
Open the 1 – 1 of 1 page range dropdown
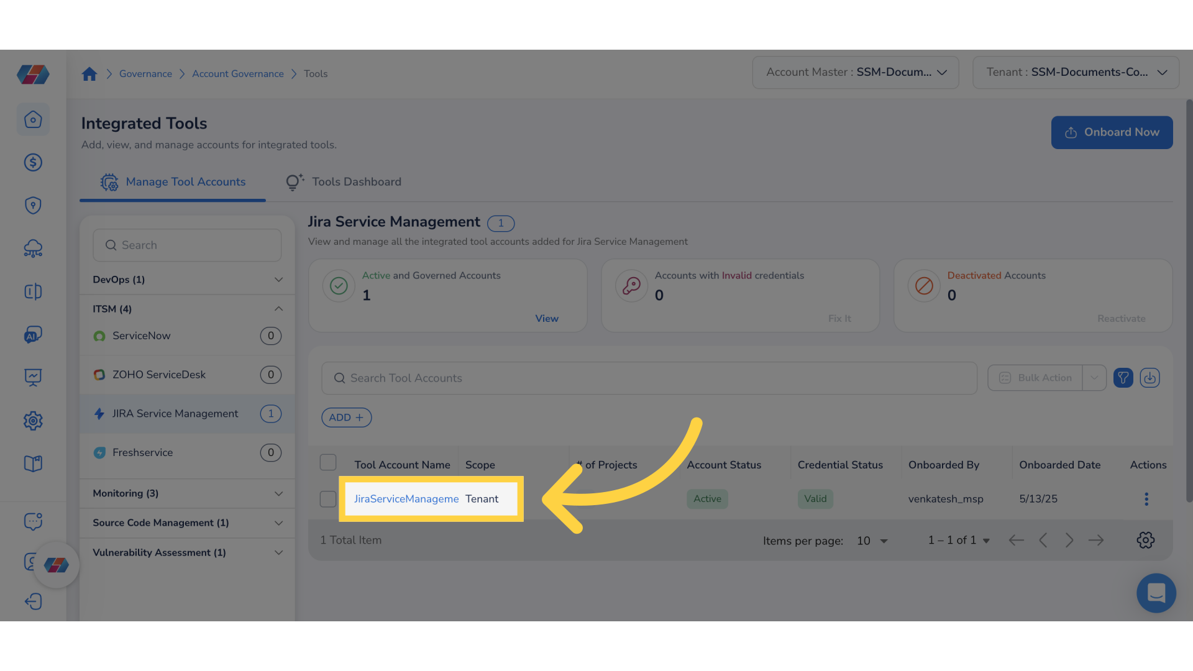959,541
